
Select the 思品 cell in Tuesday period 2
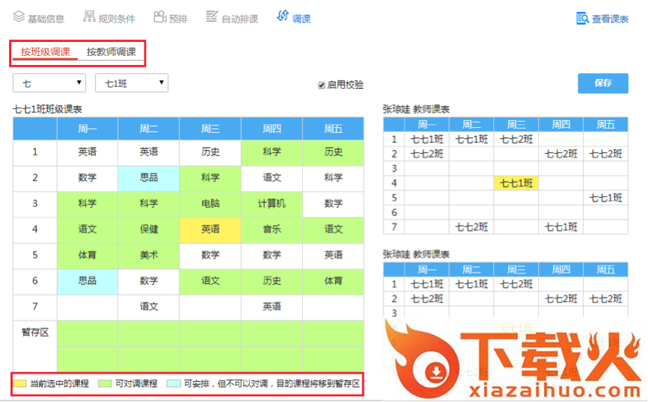coord(149,178)
